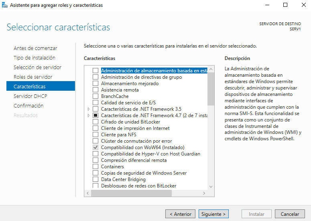Select the Asistencia remota feature label
Image resolution: width=311 pixels, height=221 pixels.
pyautogui.click(x=120, y=90)
